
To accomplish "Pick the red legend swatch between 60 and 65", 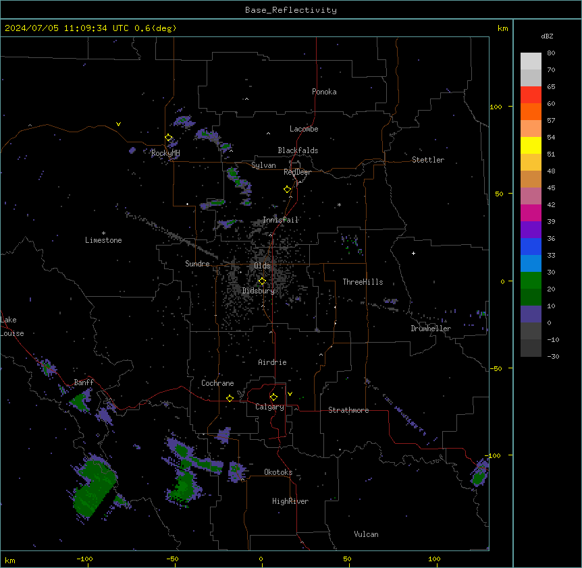I will (531, 95).
